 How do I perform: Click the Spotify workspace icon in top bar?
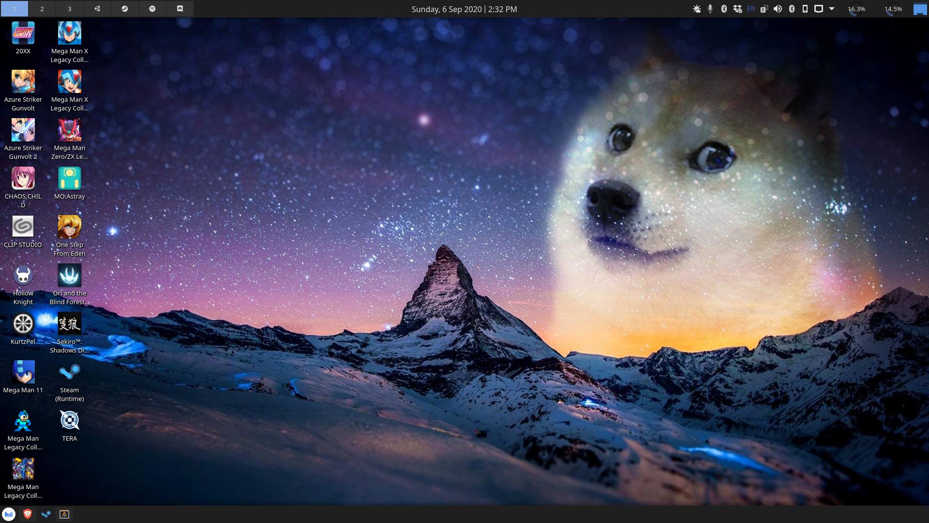(x=152, y=9)
